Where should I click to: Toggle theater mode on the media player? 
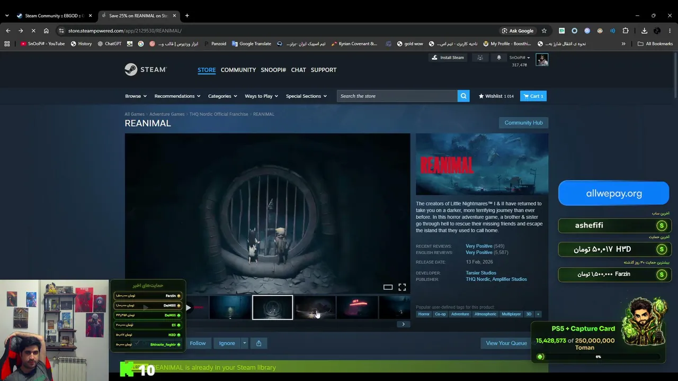coord(388,287)
